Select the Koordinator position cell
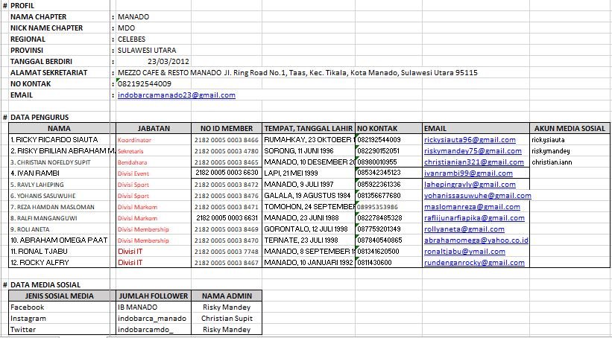The height and width of the screenshot is (338, 612). pyautogui.click(x=154, y=139)
